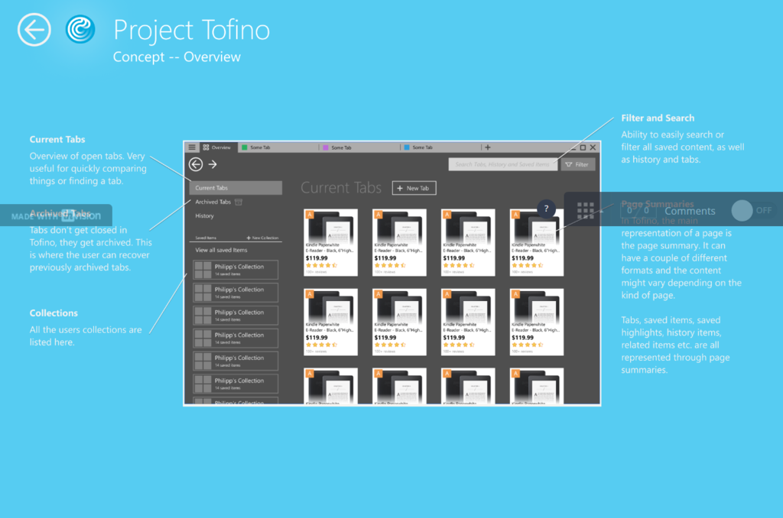The width and height of the screenshot is (783, 518).
Task: Go back using the large circled arrow beside the Project Tofino title
Action: coord(34,30)
